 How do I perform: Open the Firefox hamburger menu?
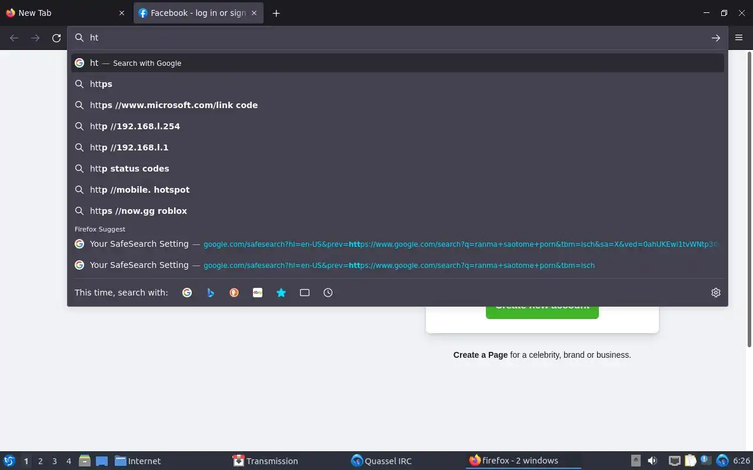point(739,38)
